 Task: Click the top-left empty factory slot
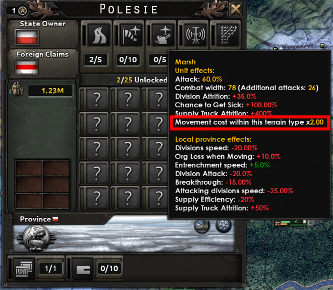[29, 168]
